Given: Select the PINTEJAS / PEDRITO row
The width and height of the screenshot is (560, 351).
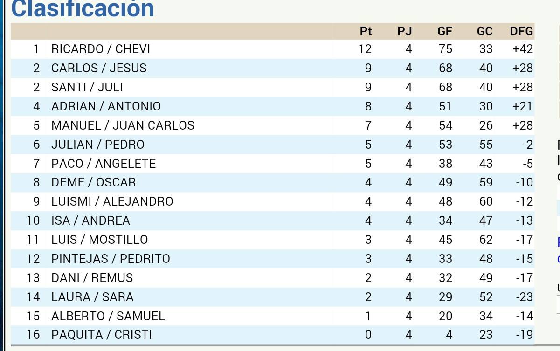Looking at the screenshot, I should (x=272, y=259).
